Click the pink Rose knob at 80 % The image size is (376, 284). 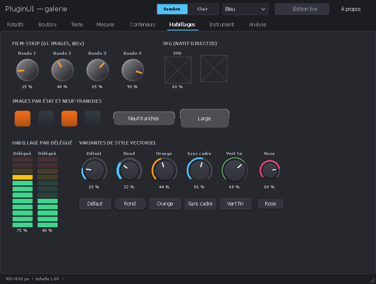point(270,170)
